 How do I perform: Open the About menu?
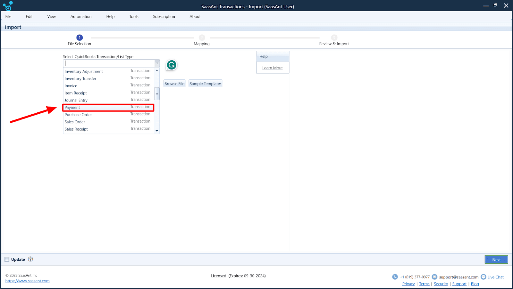coord(195,16)
